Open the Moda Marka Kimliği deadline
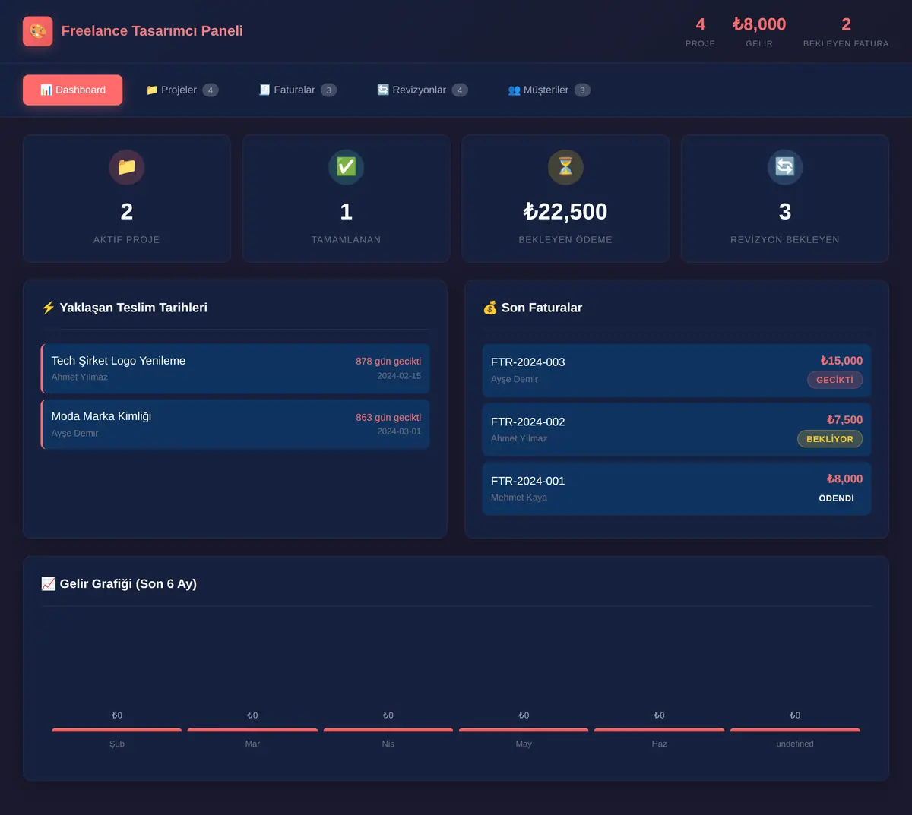Screen dimensions: 912x815 coord(236,424)
